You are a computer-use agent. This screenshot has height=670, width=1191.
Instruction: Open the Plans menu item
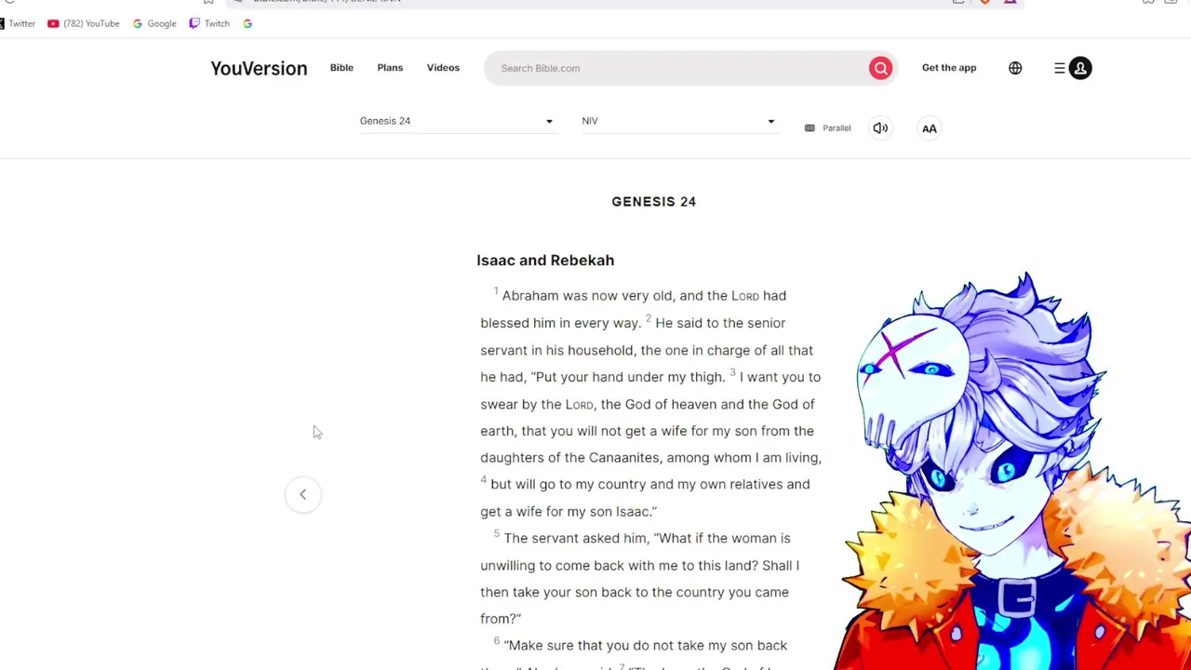pyautogui.click(x=390, y=68)
